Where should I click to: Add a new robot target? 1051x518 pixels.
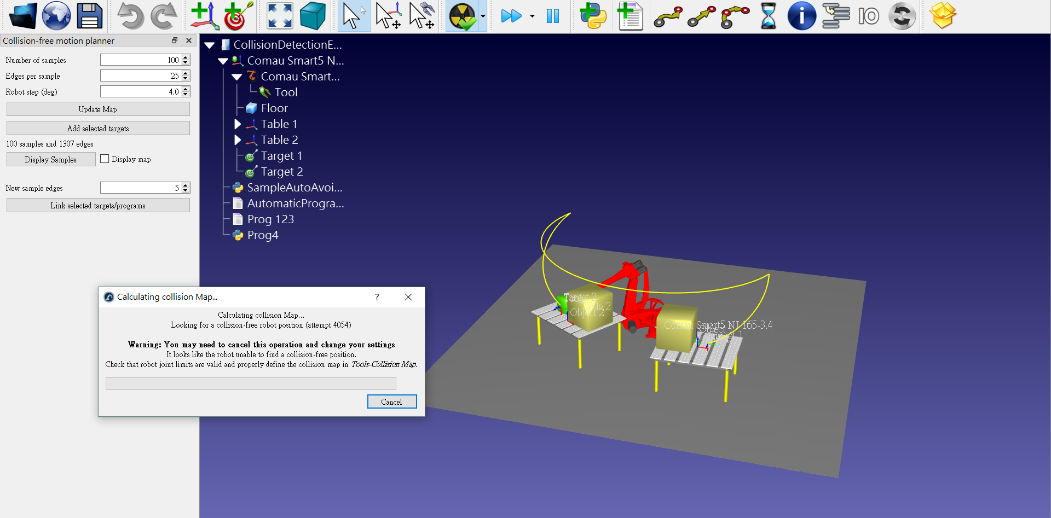tap(238, 16)
